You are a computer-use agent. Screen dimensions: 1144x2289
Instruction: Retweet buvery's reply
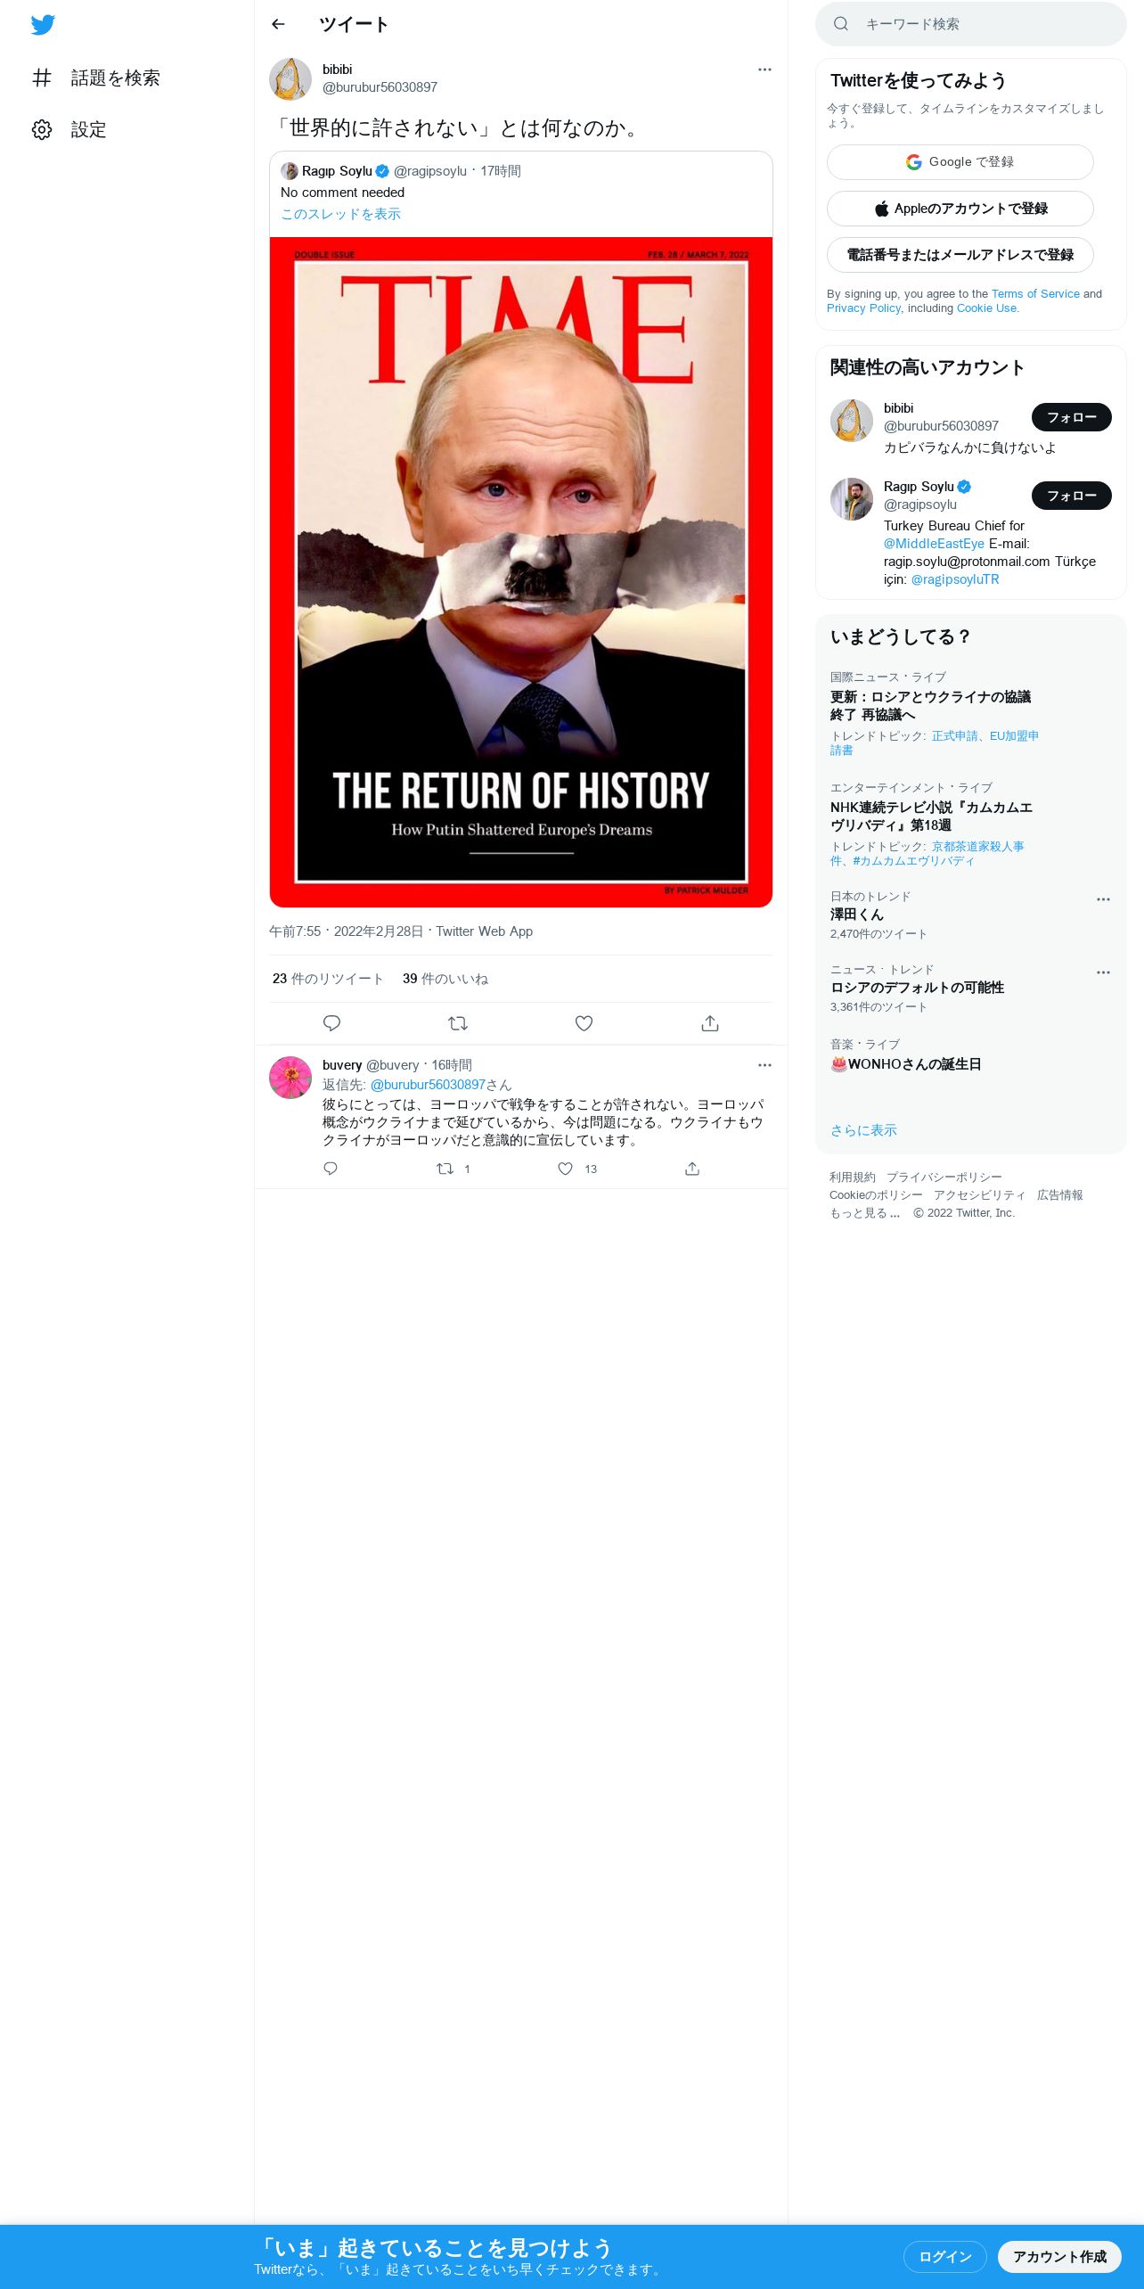[445, 1169]
